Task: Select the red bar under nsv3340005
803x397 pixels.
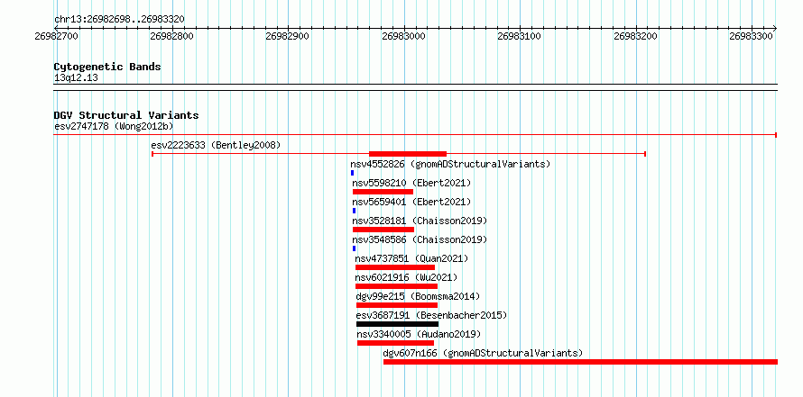Action: tap(395, 343)
